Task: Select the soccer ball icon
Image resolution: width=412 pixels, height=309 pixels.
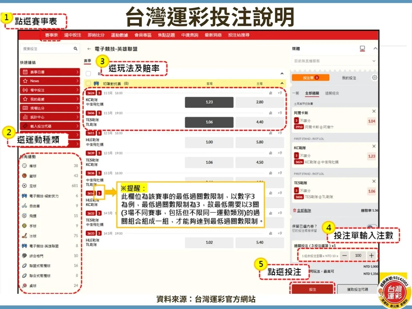Action: tap(24, 186)
